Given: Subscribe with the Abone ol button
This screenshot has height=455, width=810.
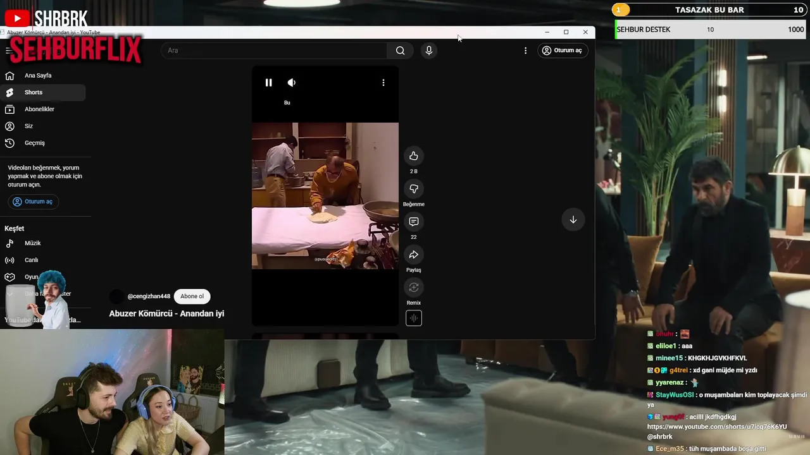Looking at the screenshot, I should 192,296.
